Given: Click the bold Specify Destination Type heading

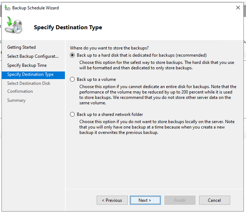Looking at the screenshot, I should tap(68, 27).
